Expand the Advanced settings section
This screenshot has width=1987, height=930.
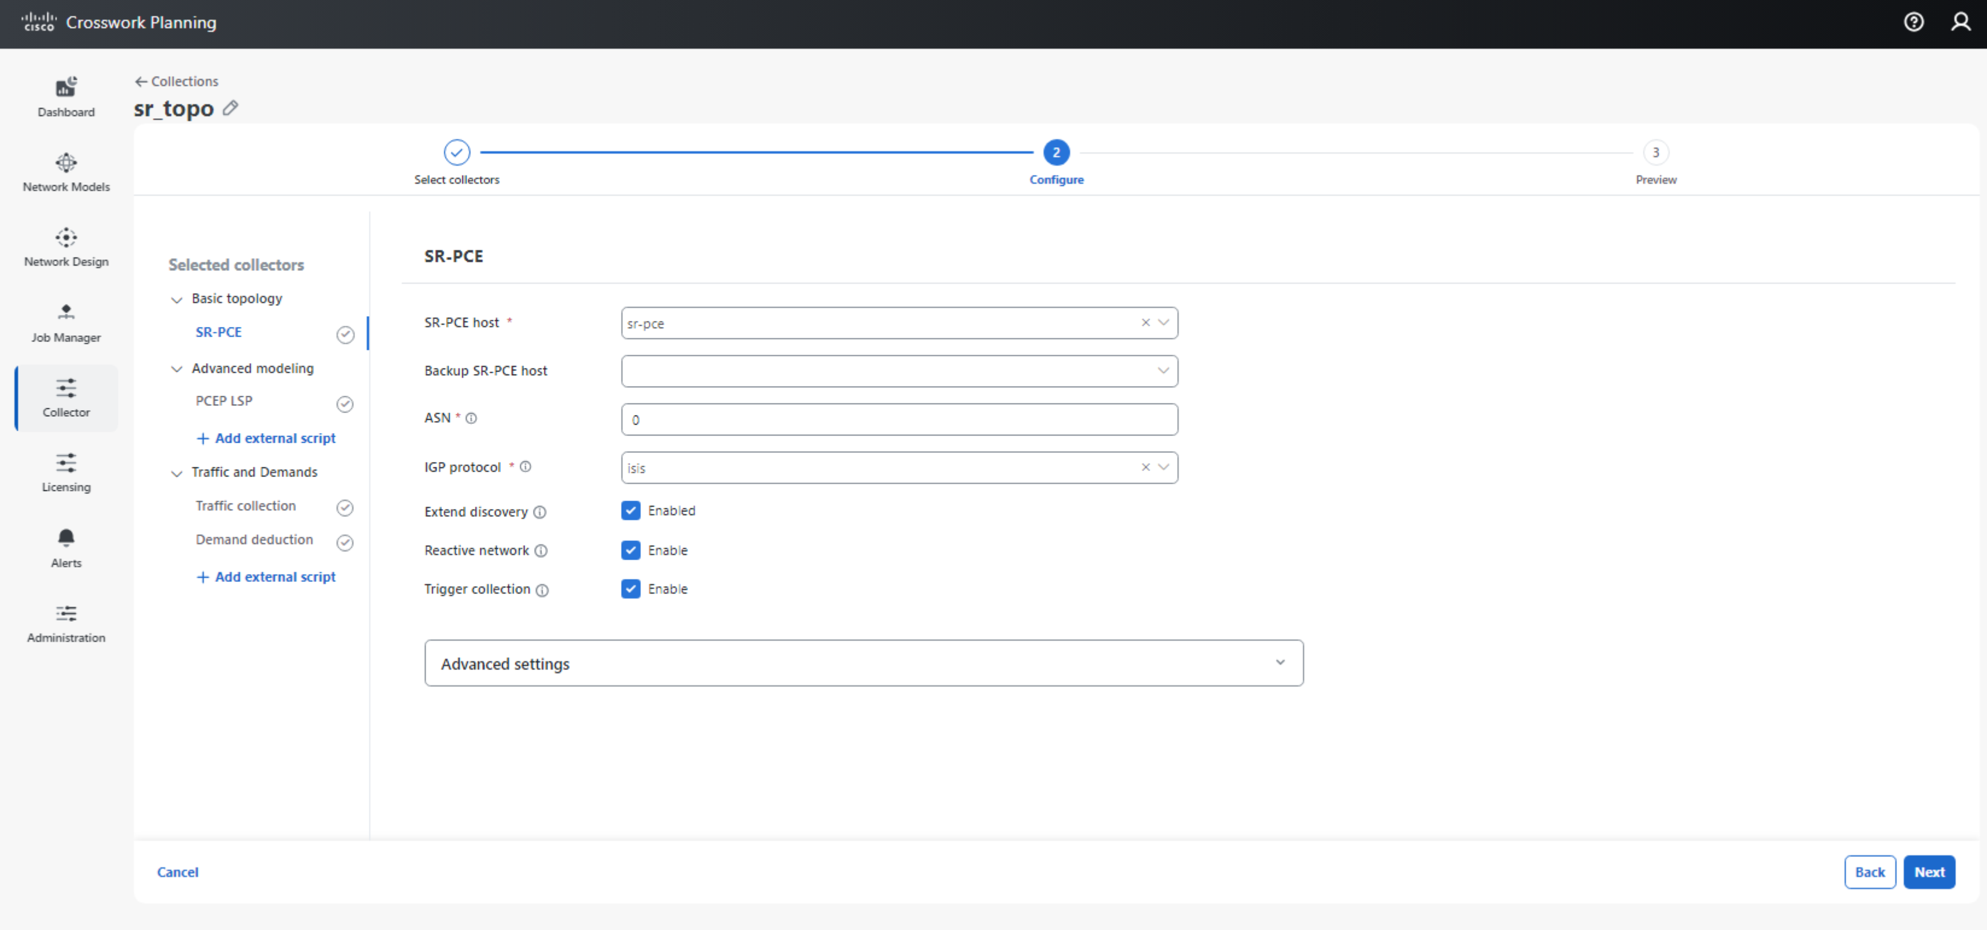[864, 663]
